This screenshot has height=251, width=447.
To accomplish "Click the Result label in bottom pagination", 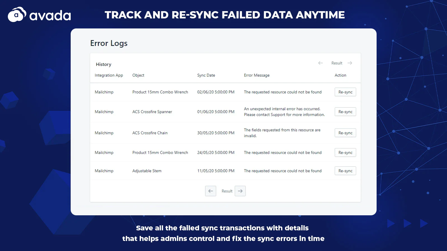I will tap(227, 191).
